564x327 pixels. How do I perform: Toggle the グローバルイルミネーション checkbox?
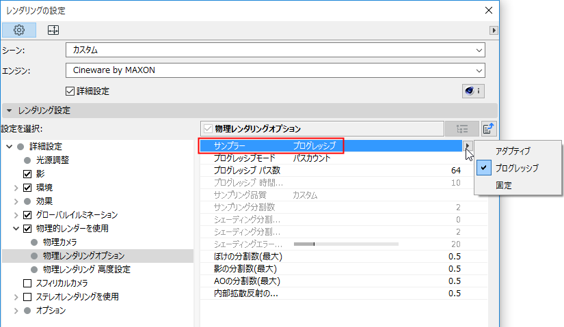point(27,215)
